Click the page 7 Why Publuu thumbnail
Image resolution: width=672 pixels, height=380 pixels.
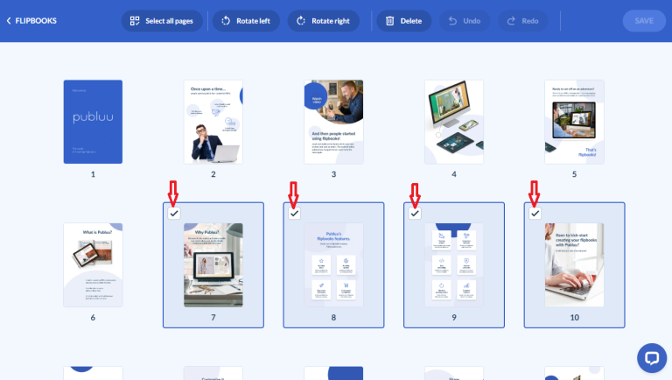pyautogui.click(x=213, y=264)
